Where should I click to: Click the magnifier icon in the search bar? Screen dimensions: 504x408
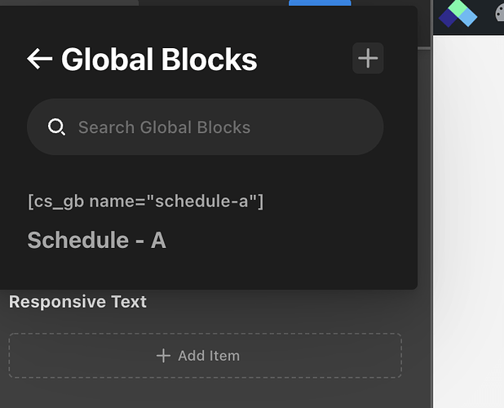[x=56, y=127]
